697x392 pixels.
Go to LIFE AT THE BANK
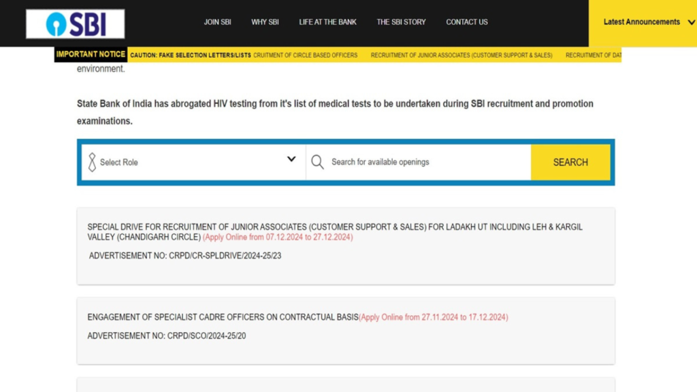point(327,22)
